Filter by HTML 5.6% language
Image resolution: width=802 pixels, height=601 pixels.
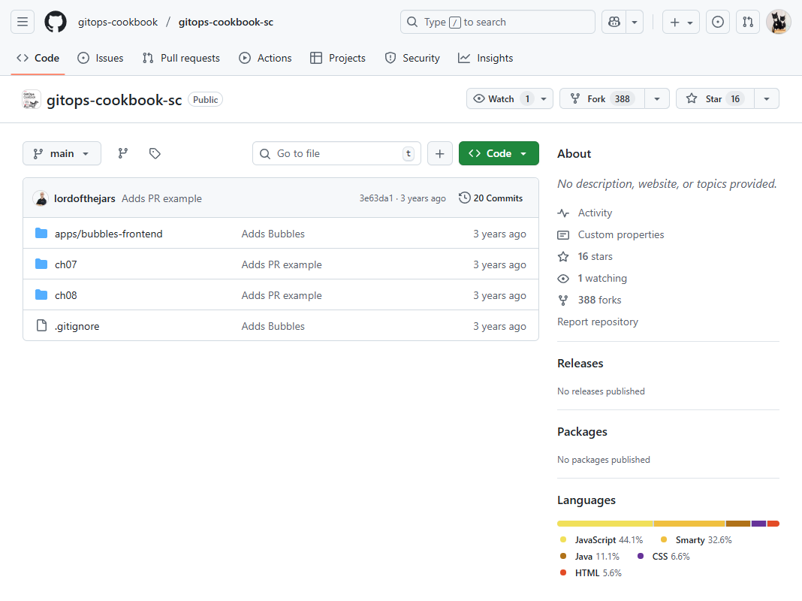pos(591,573)
